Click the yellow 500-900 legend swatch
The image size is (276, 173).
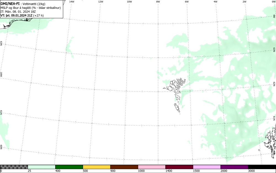click(97, 167)
